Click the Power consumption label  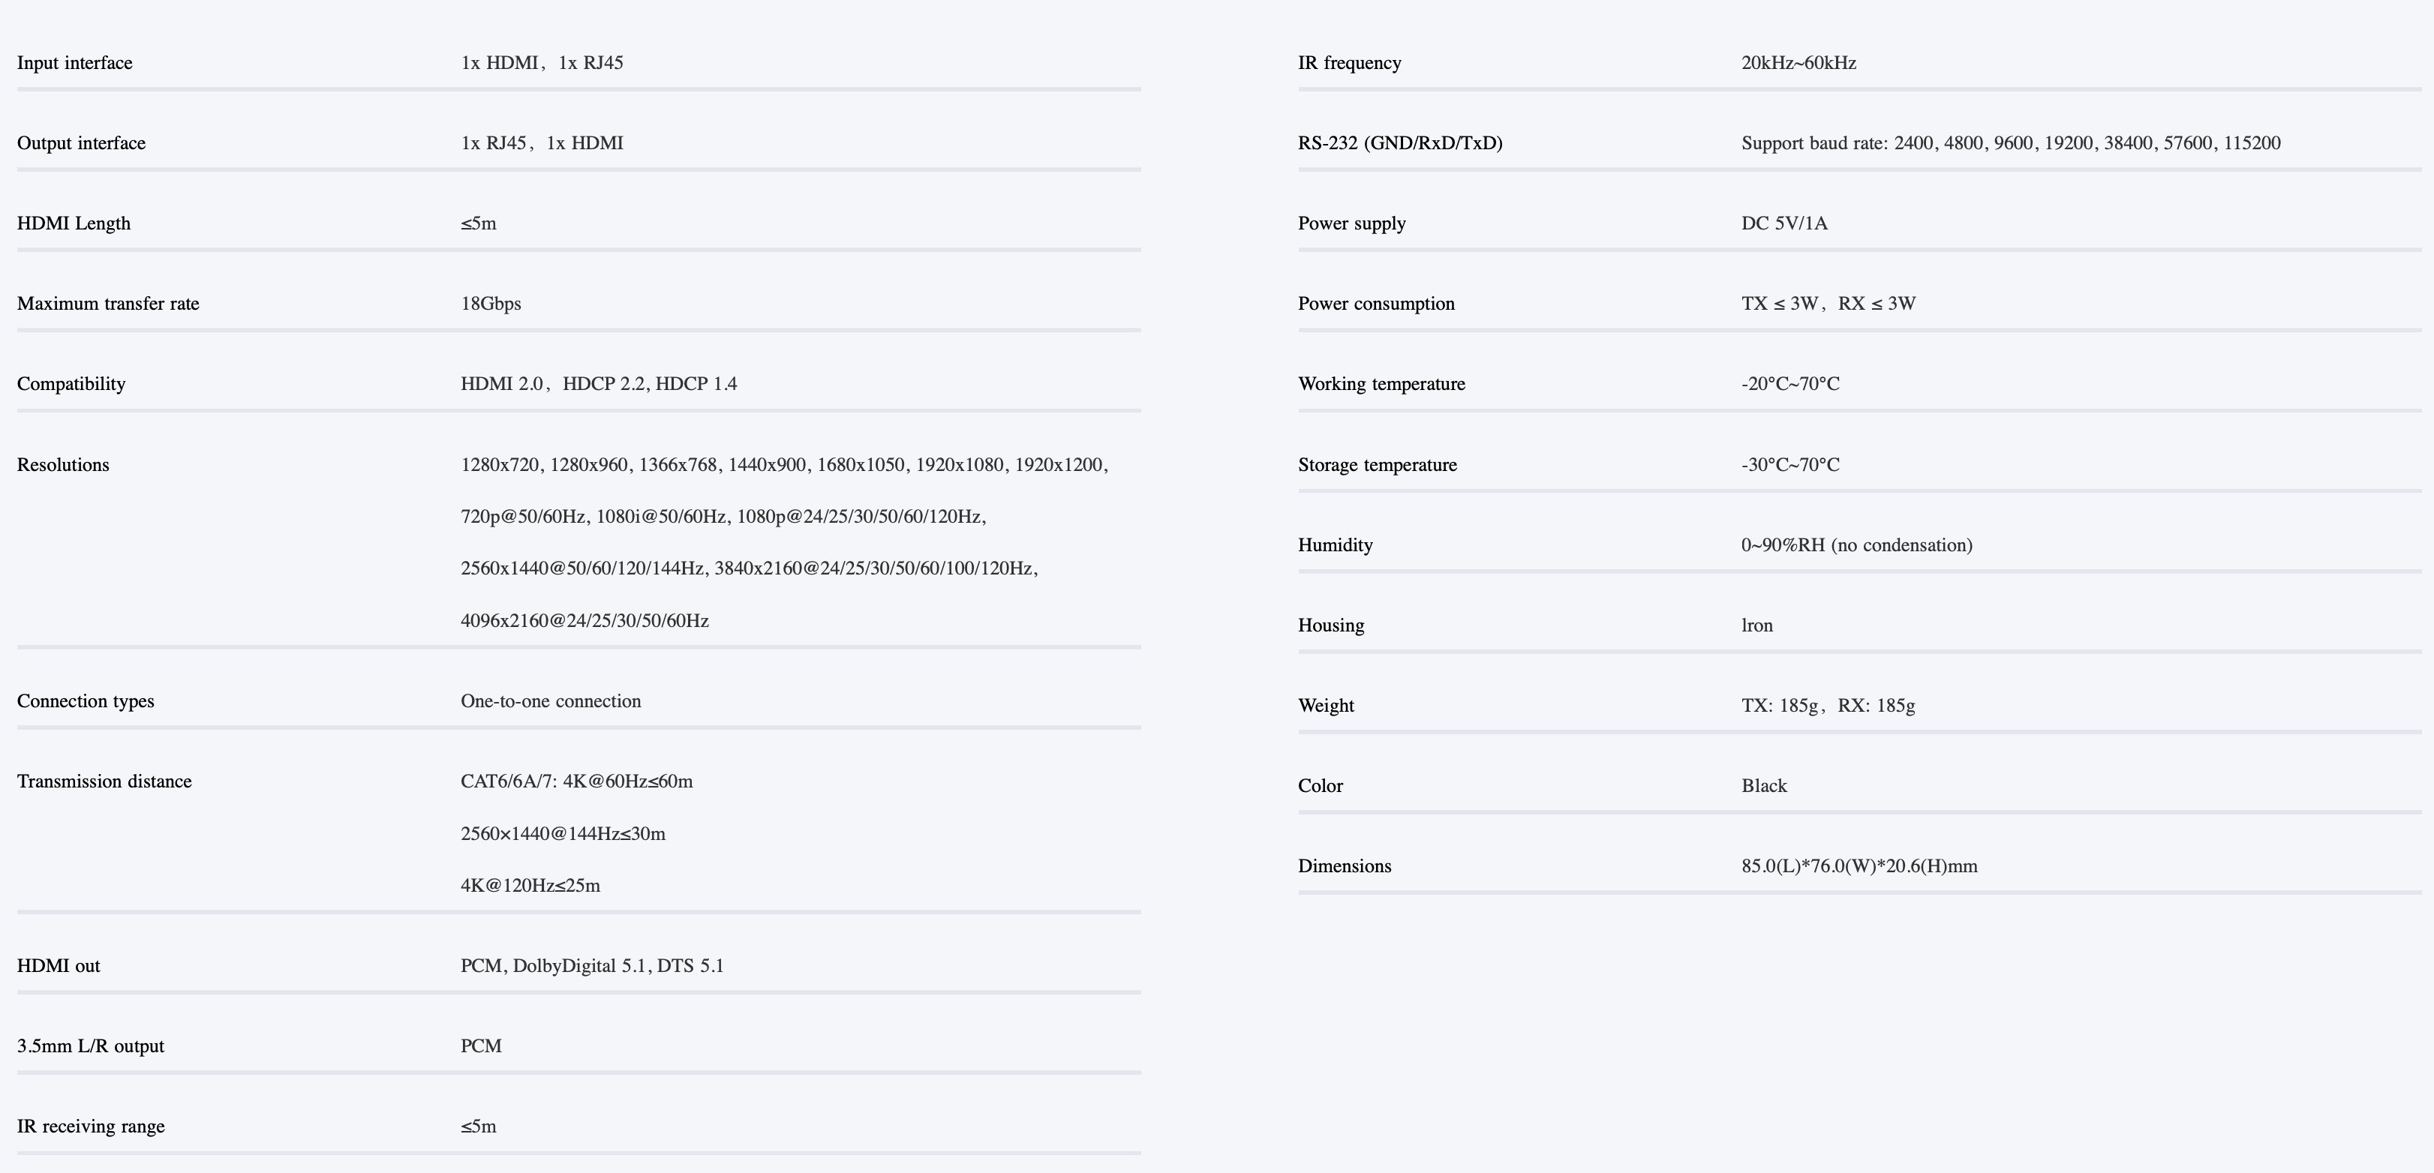pyautogui.click(x=1377, y=304)
